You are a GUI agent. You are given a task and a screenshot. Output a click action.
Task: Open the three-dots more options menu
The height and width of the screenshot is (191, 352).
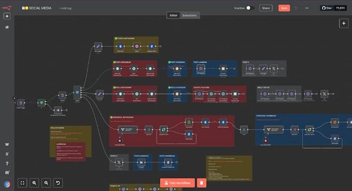[x=306, y=8]
